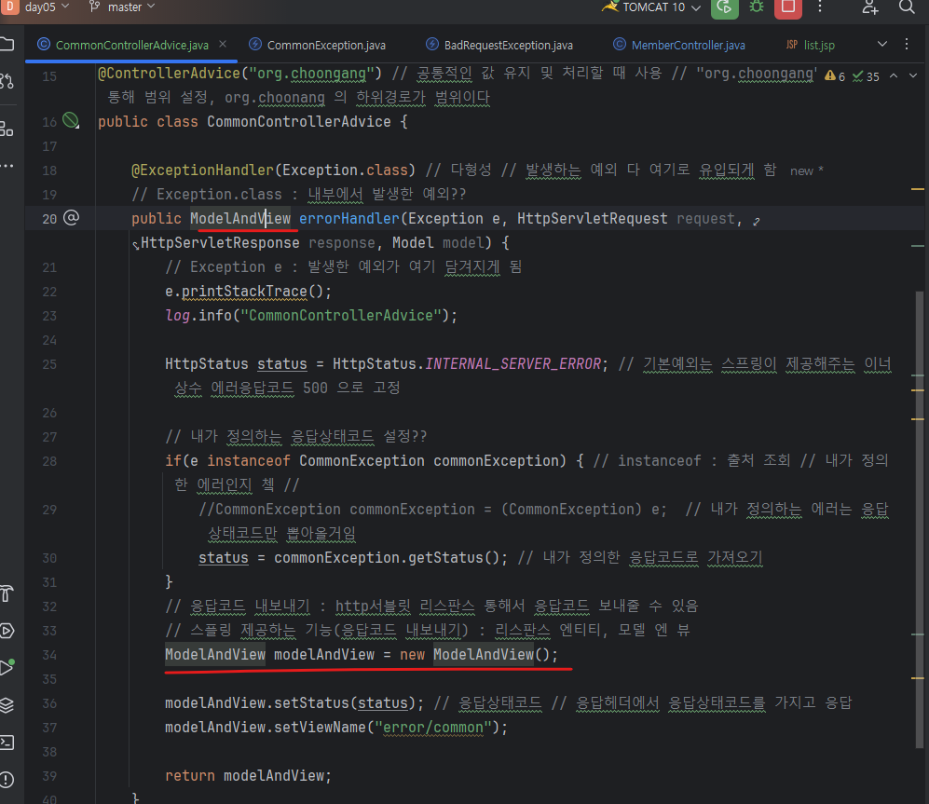Open the Commit tool window in sidebar
The height and width of the screenshot is (804, 929).
click(x=7, y=81)
